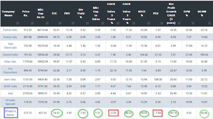Open Bhageria Indust. company link
Viewport: 213px width, 119px height.
click(x=10, y=113)
